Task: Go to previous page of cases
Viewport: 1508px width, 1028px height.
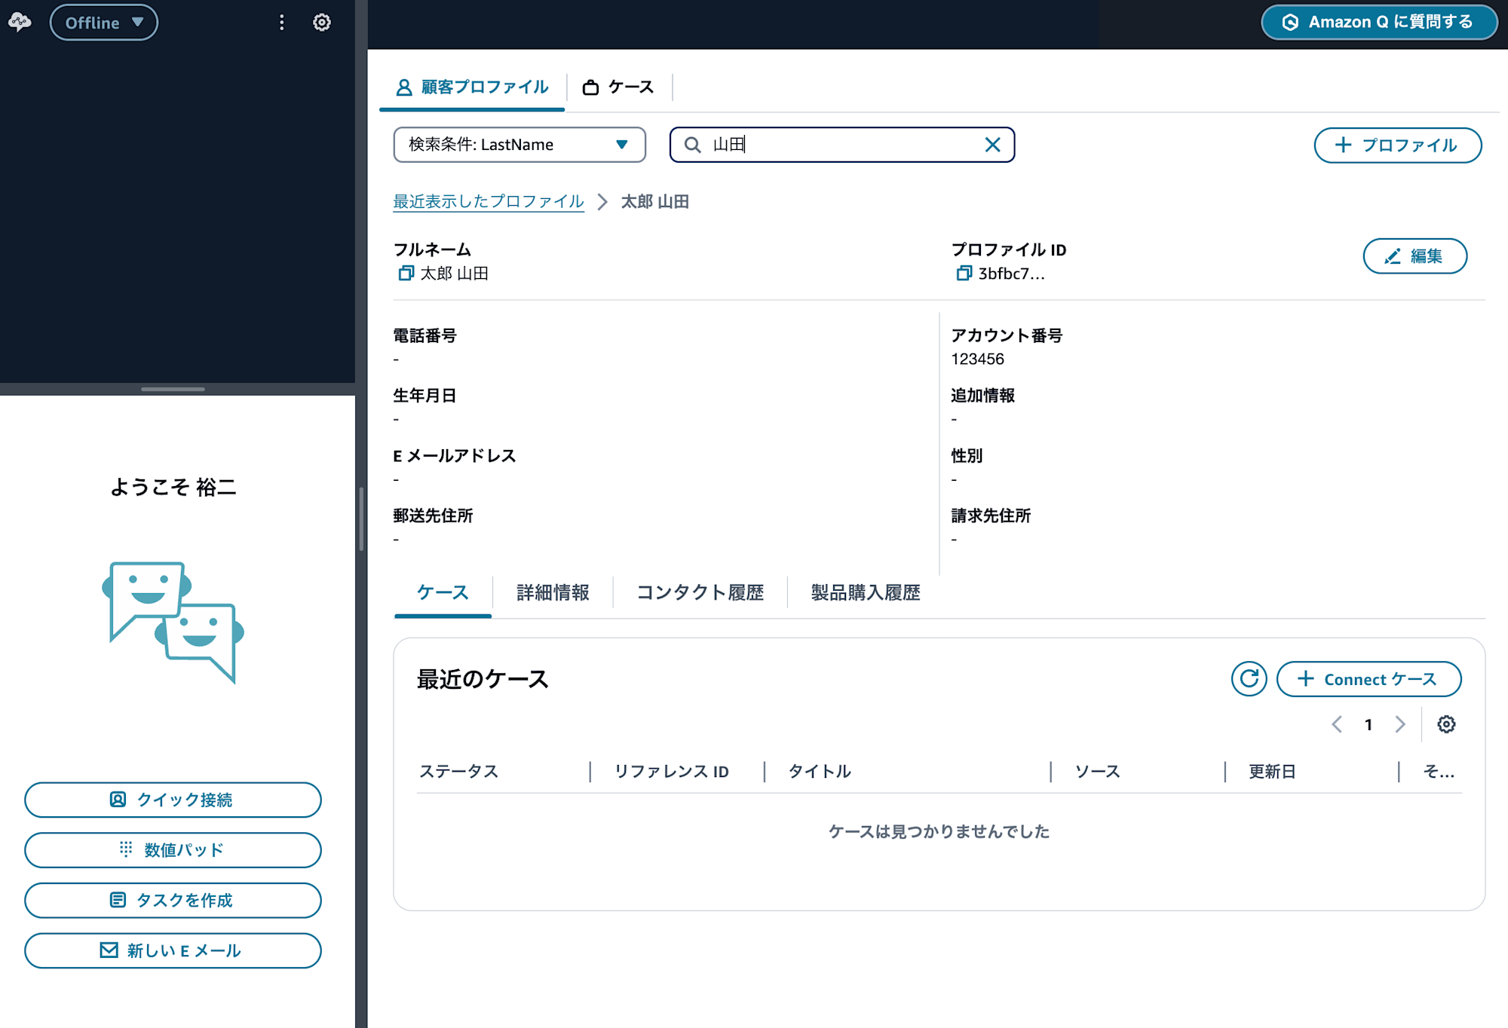Action: click(x=1337, y=724)
